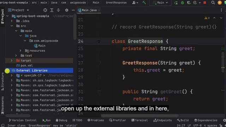Go to next highlighted problem arrow
The width and height of the screenshot is (226, 127).
(x=221, y=18)
